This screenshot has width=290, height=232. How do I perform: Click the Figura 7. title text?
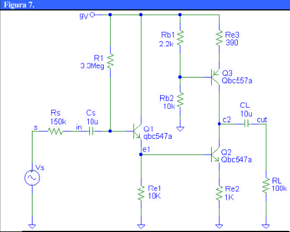tap(19, 5)
